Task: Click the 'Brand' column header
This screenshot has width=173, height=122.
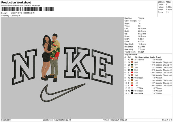Action: tap(158, 57)
